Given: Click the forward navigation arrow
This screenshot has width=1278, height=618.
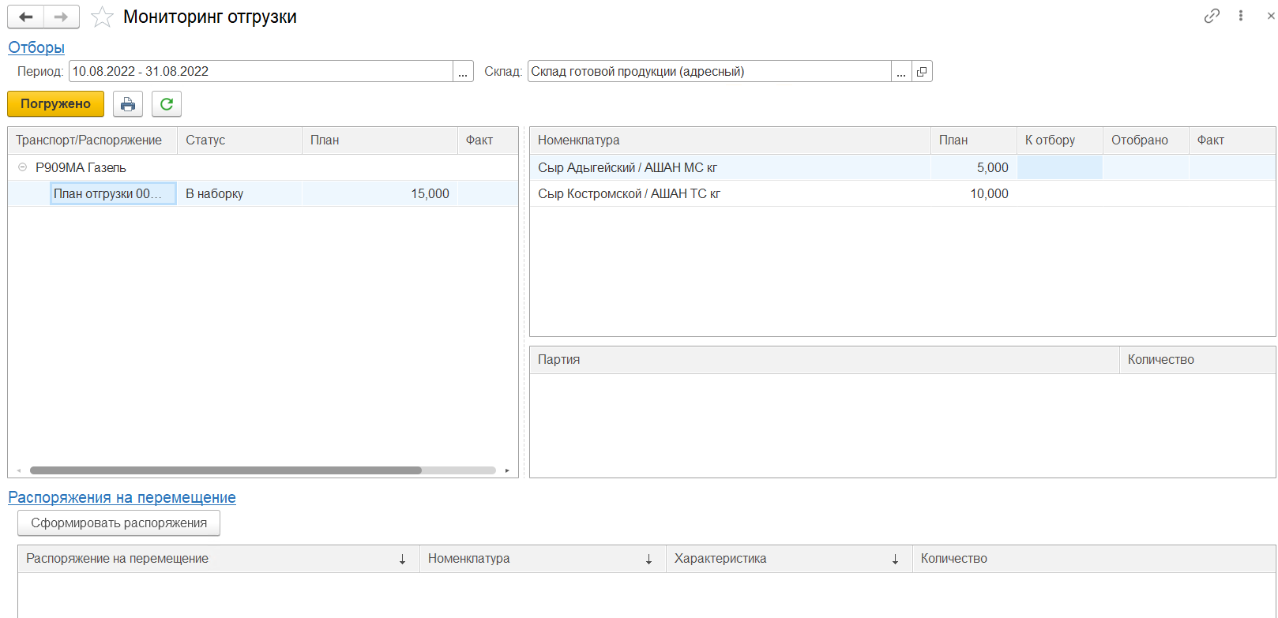Looking at the screenshot, I should pyautogui.click(x=62, y=17).
